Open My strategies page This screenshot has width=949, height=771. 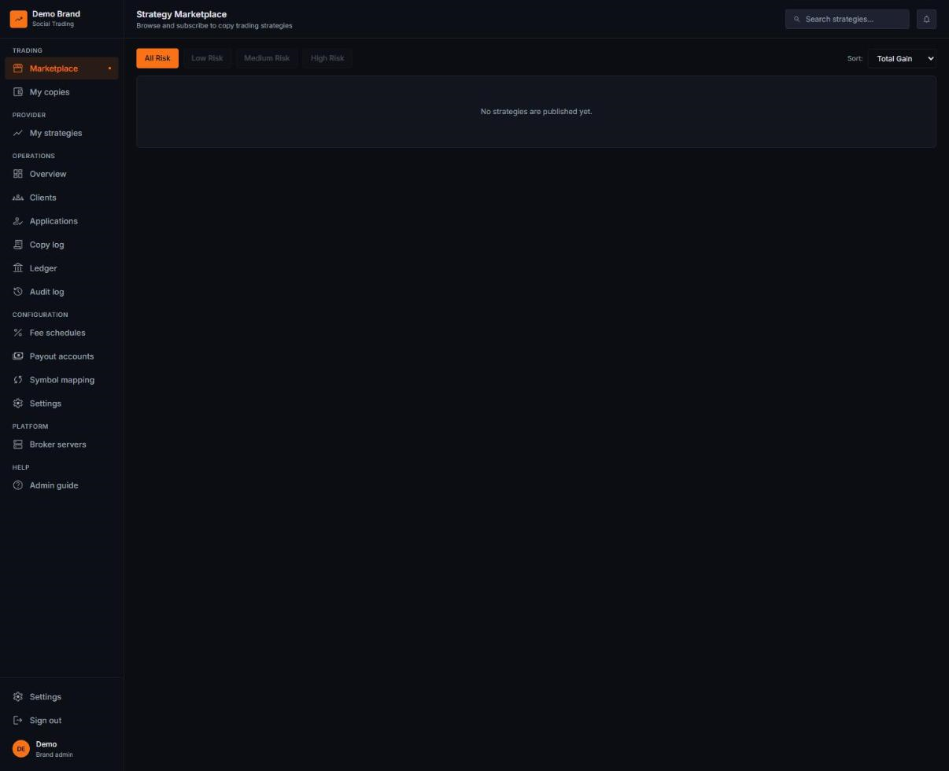(61, 133)
